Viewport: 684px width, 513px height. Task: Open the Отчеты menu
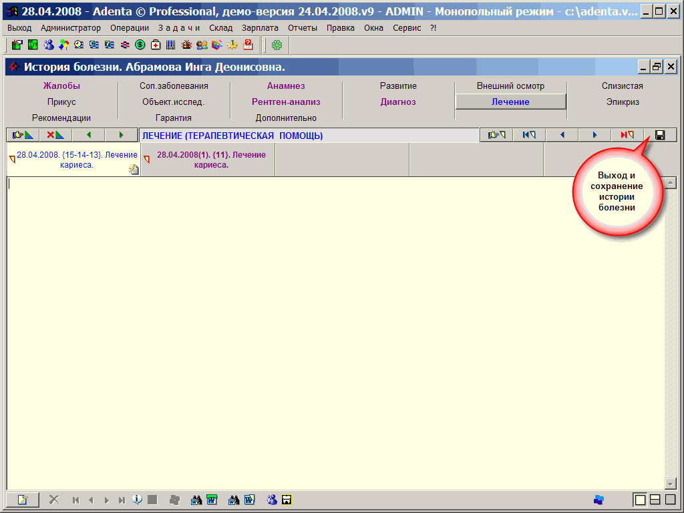pyautogui.click(x=303, y=28)
